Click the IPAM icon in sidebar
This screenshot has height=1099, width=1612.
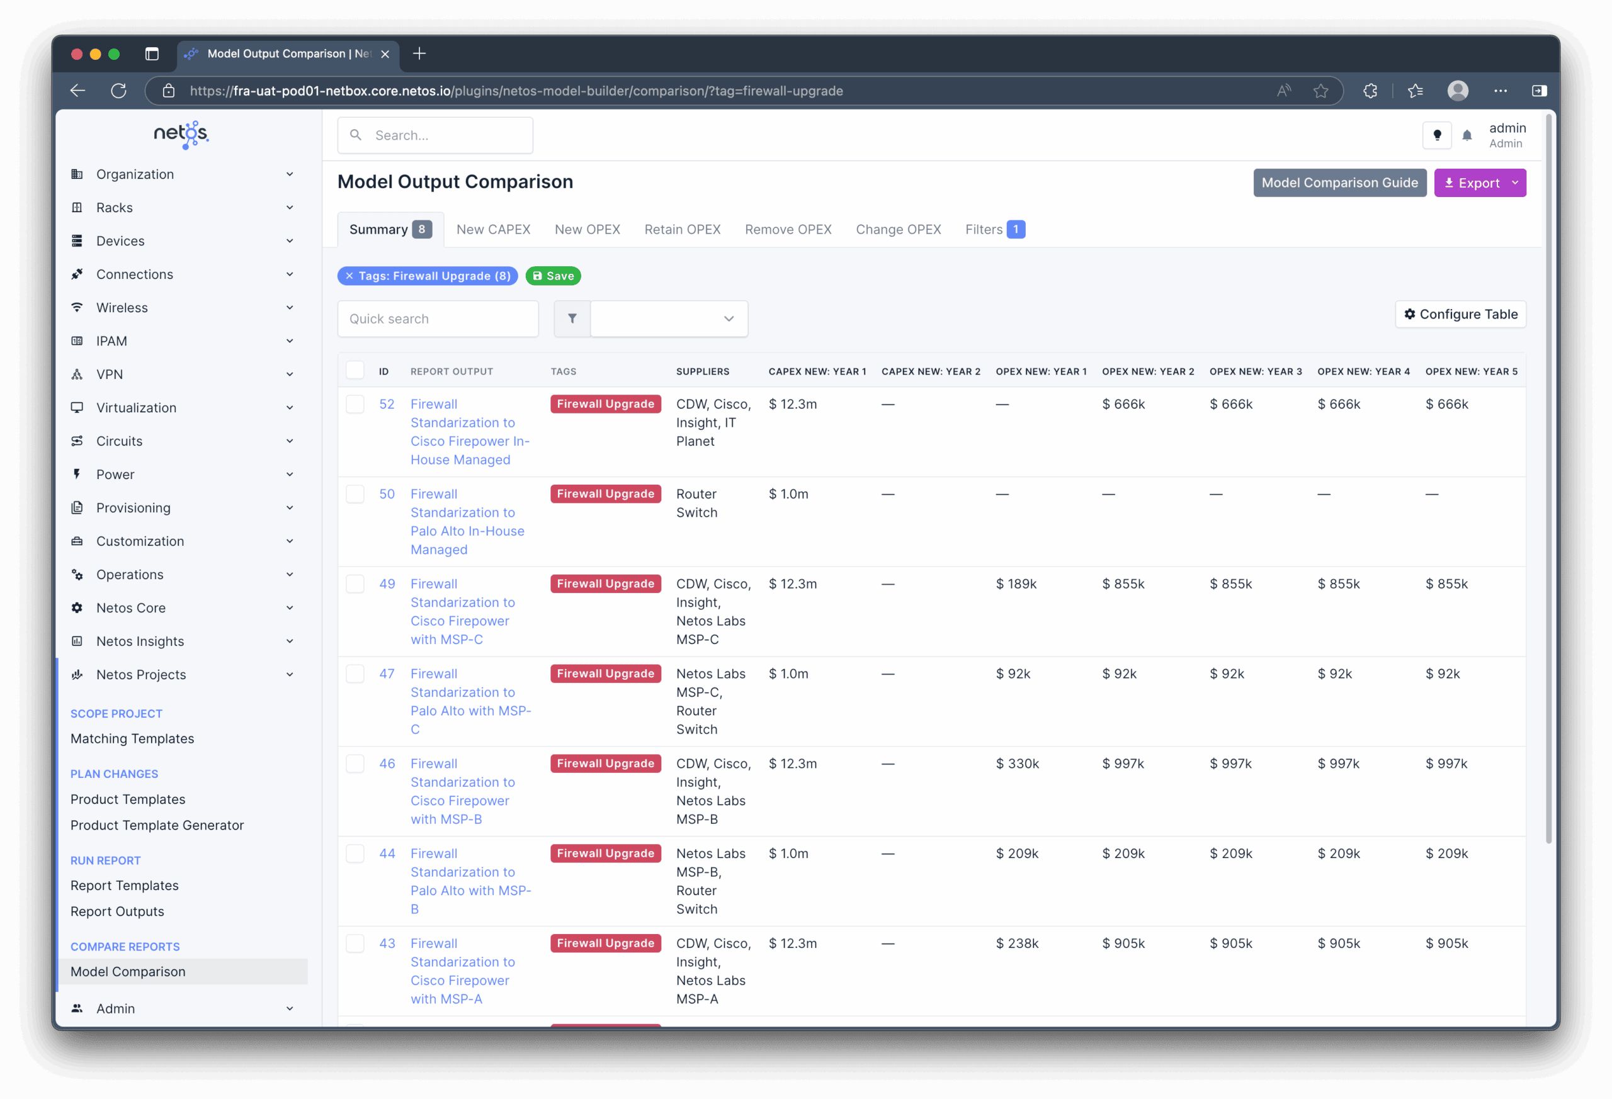(77, 341)
